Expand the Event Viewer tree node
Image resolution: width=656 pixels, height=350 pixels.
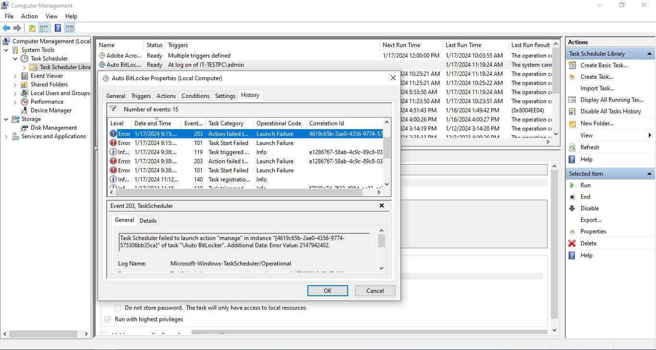tap(15, 76)
